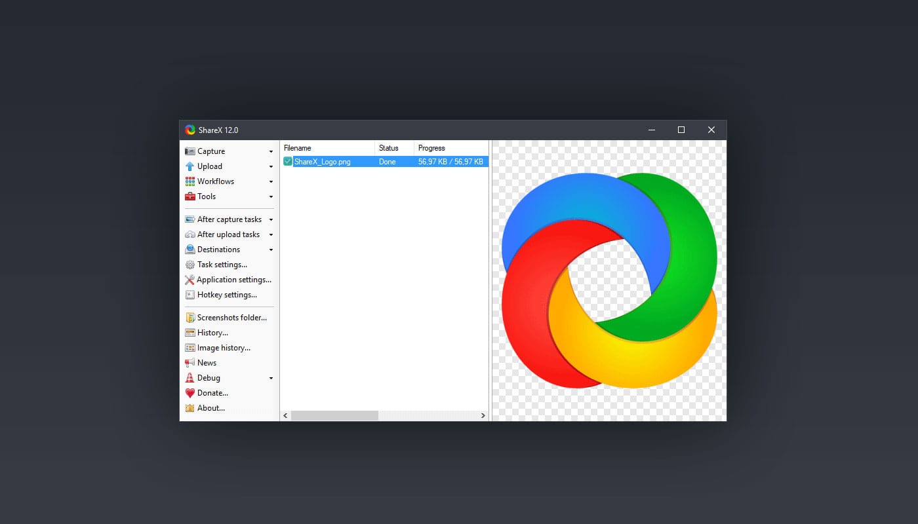Expand the After capture tasks arrow

[x=271, y=220]
